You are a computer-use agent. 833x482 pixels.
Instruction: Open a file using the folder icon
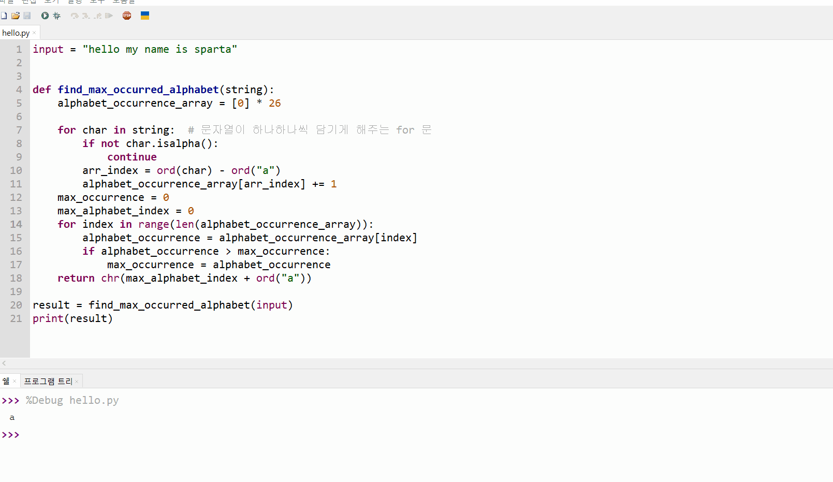tap(16, 16)
